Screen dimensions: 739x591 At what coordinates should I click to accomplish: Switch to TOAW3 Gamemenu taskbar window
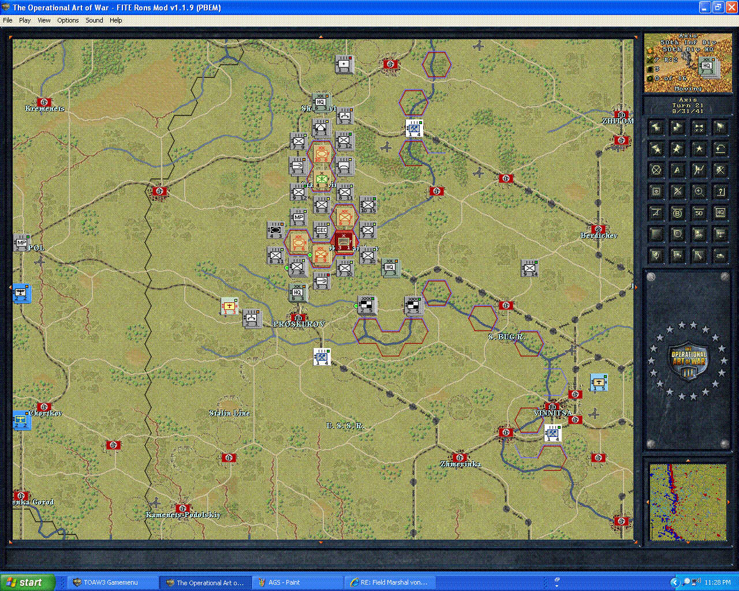click(x=112, y=582)
